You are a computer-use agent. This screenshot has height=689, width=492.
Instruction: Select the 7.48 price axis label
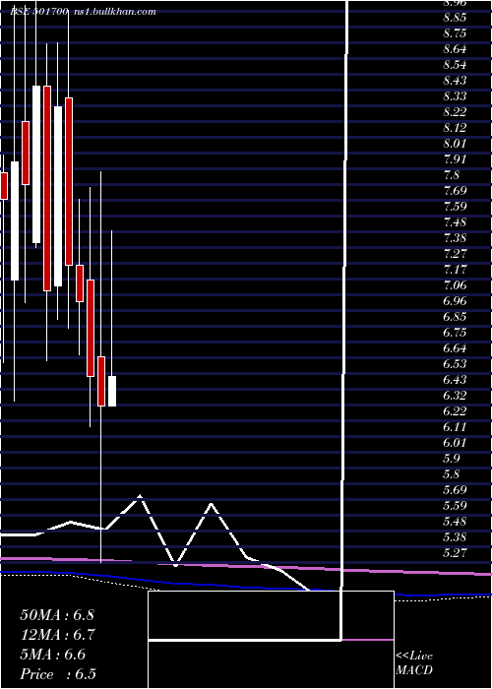pos(455,222)
